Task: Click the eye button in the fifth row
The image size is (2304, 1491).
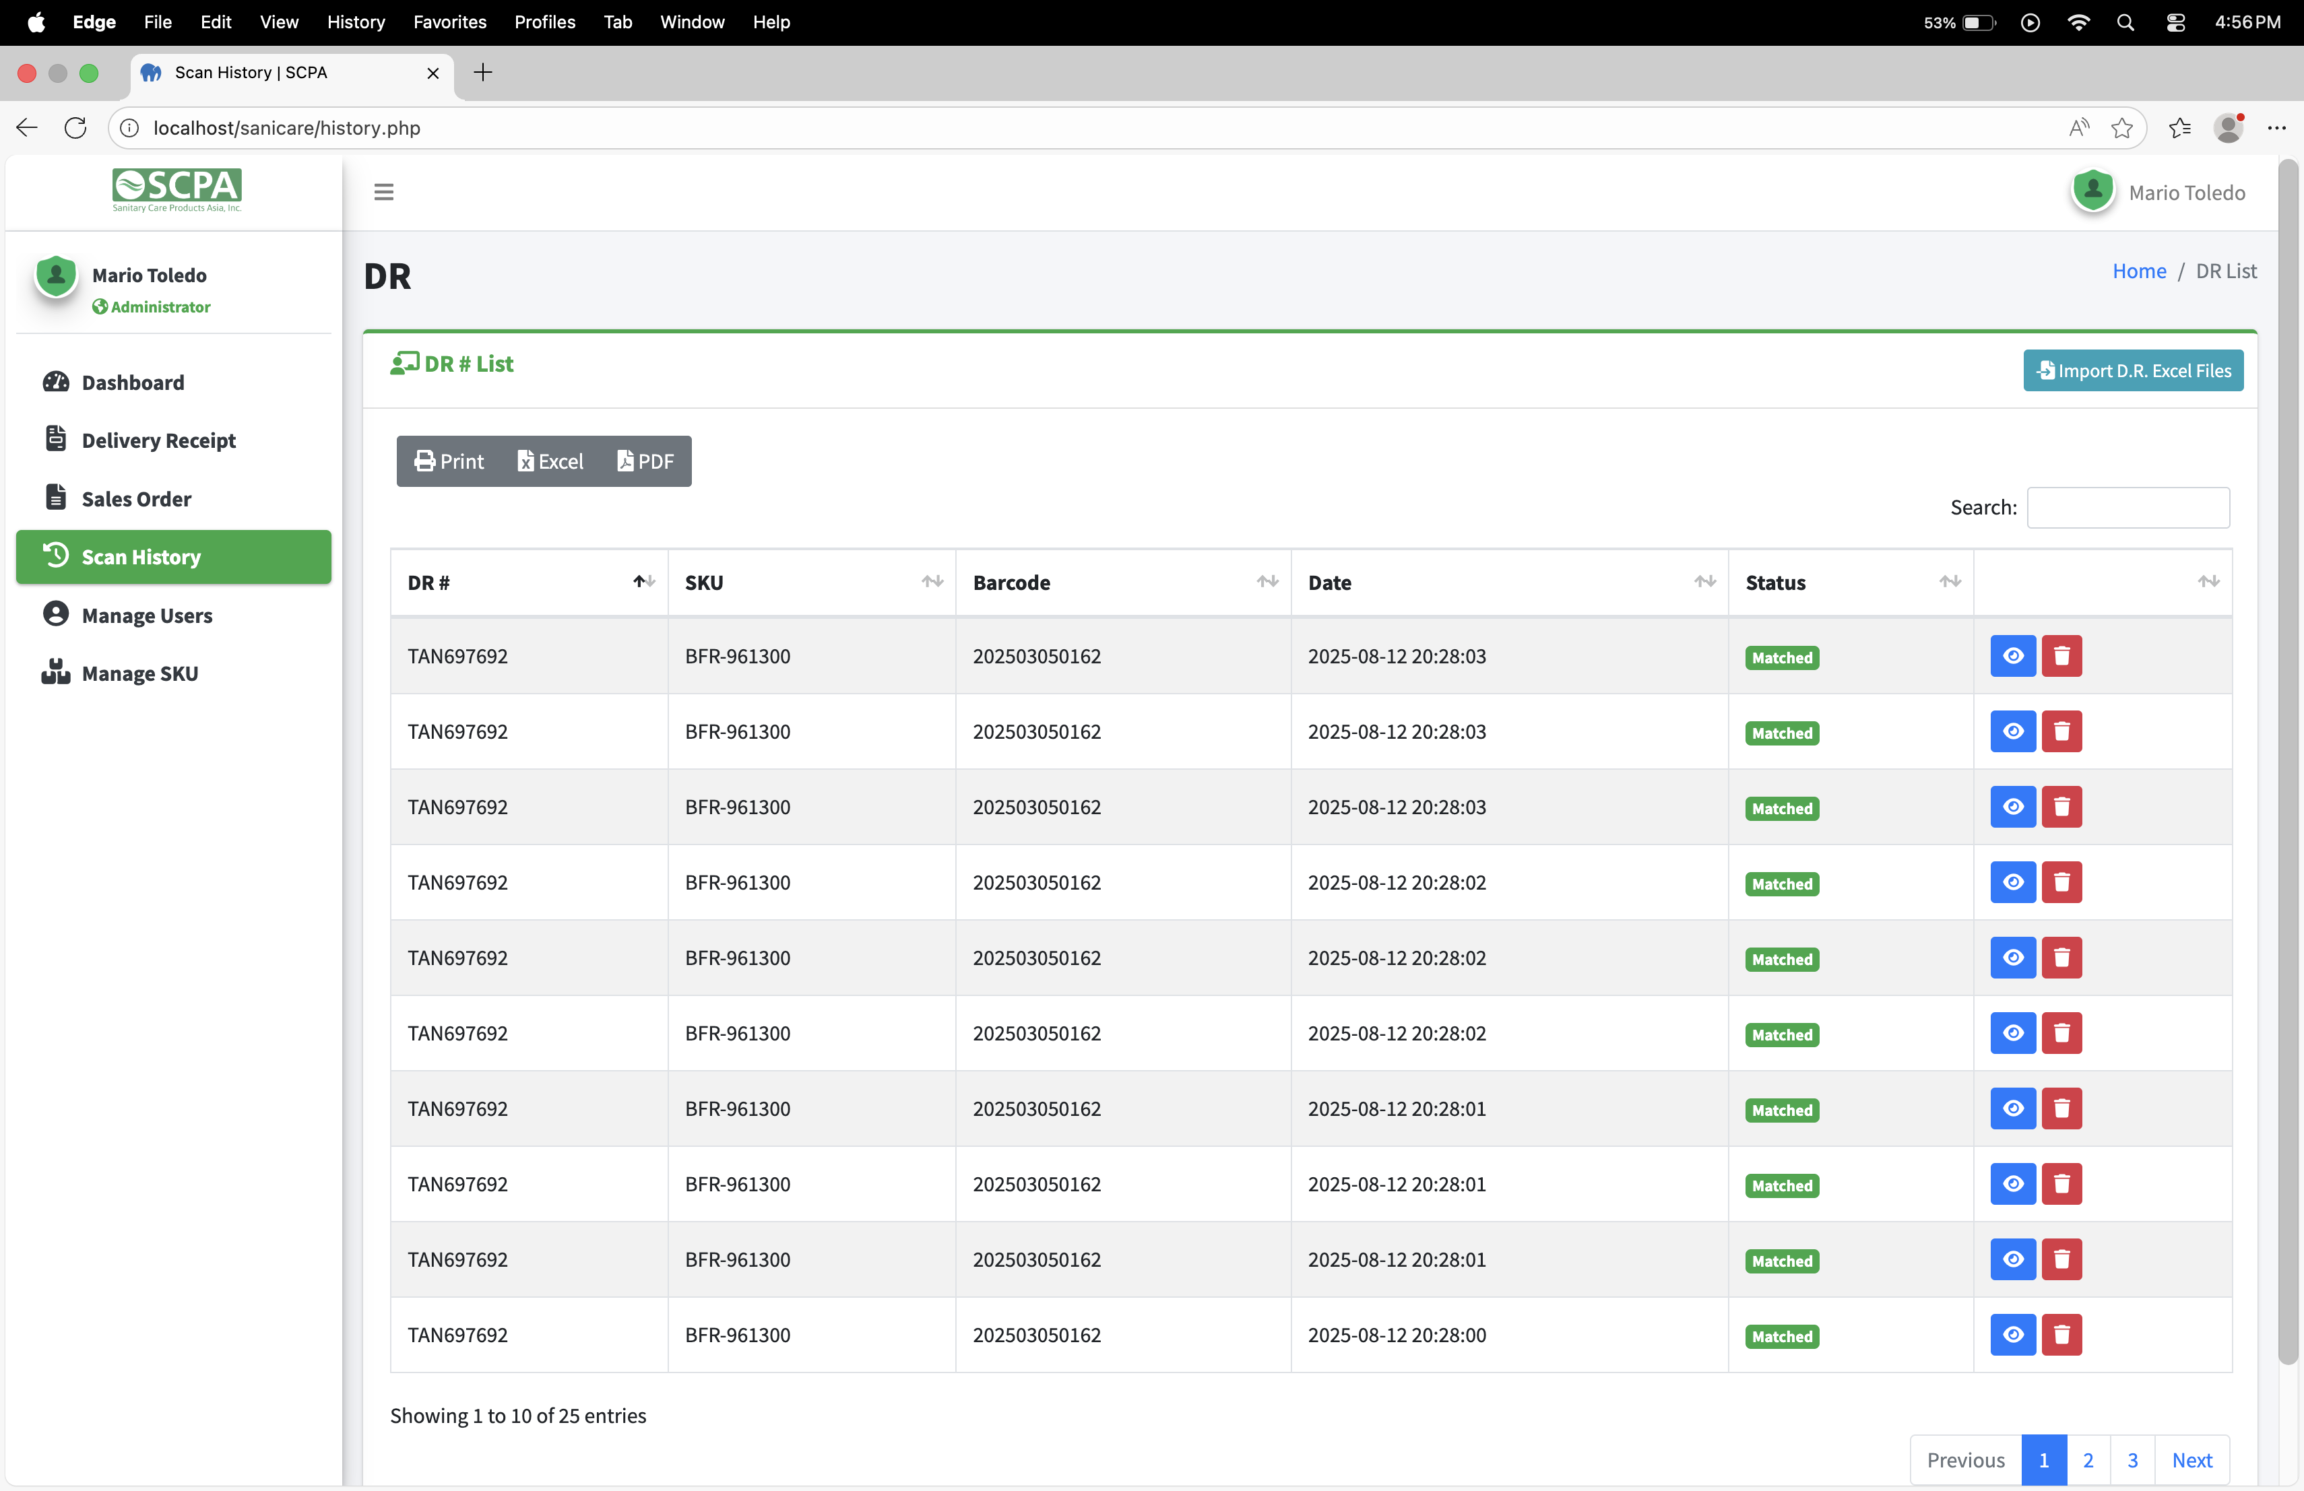Action: [x=2012, y=958]
